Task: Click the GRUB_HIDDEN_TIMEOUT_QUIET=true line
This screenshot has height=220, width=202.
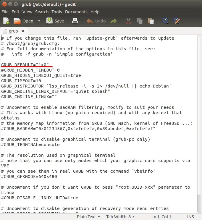Action: coord(41,75)
